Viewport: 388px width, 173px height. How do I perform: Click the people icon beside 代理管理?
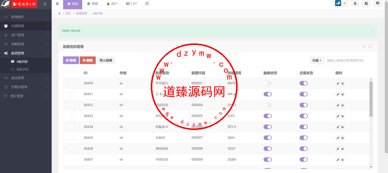pyautogui.click(x=6, y=26)
